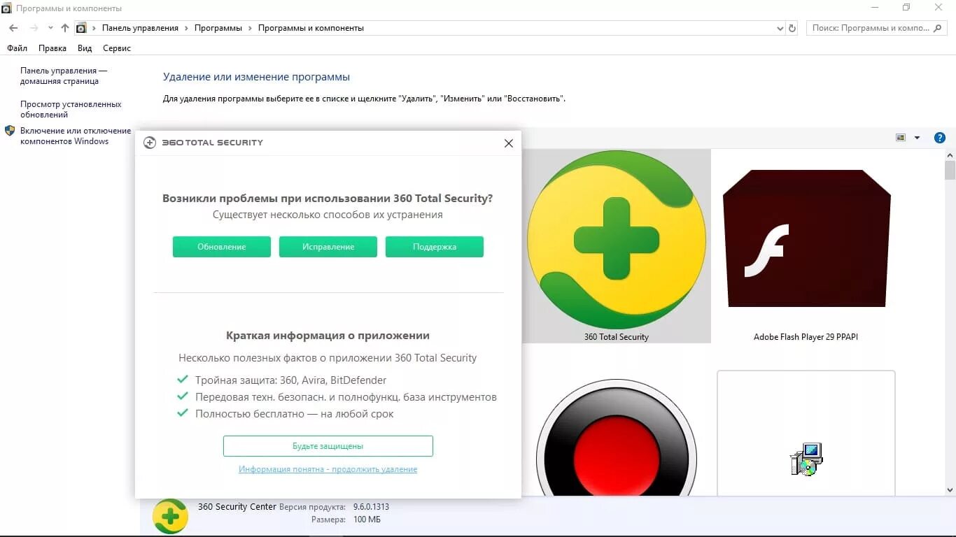Select Панель управления breadcrumb

[140, 28]
